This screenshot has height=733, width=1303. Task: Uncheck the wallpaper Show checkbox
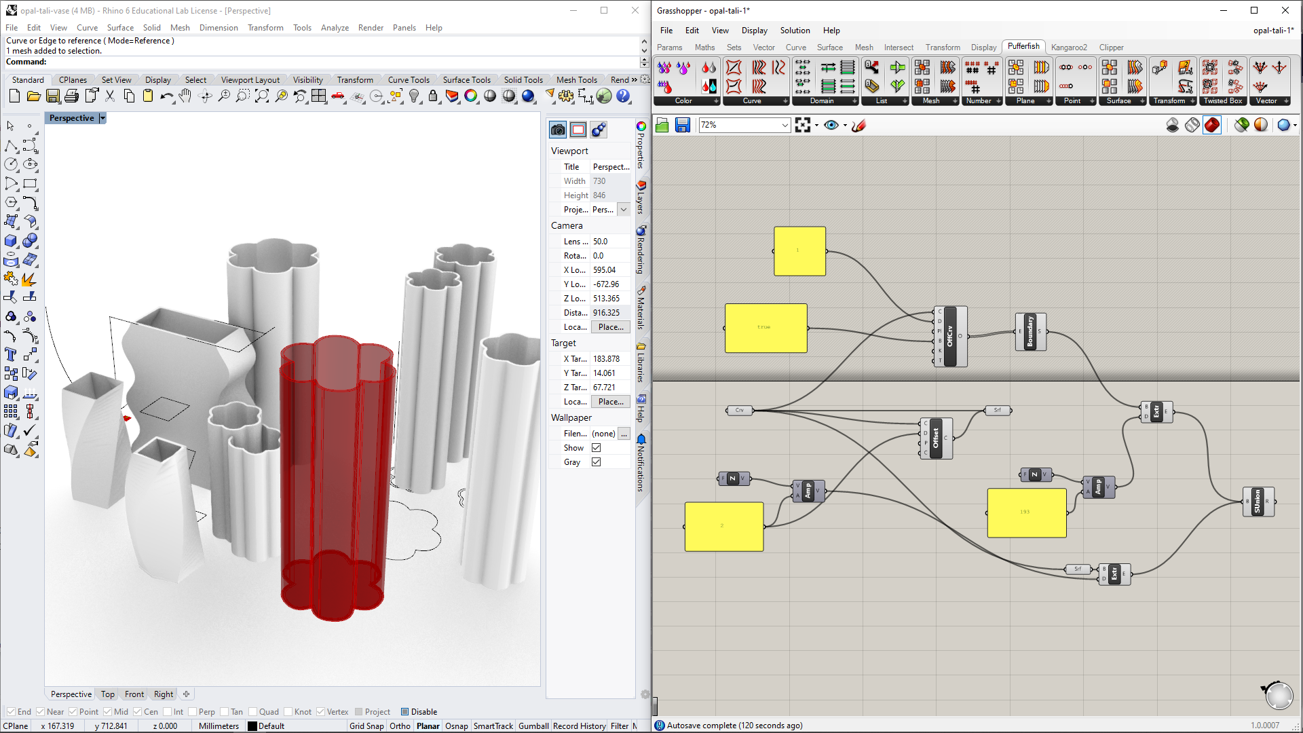(596, 448)
